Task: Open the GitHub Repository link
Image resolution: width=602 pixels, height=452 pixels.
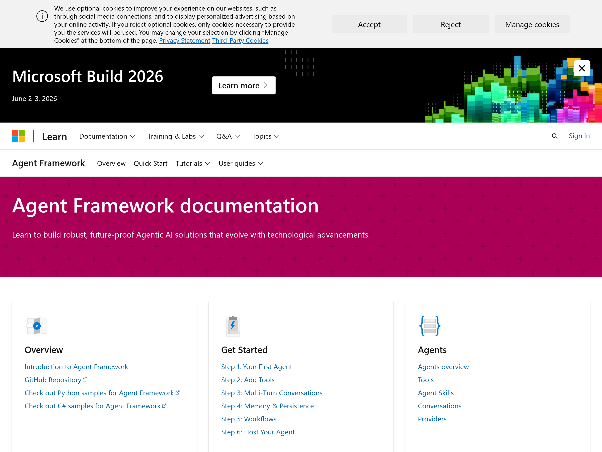Action: pyautogui.click(x=53, y=379)
